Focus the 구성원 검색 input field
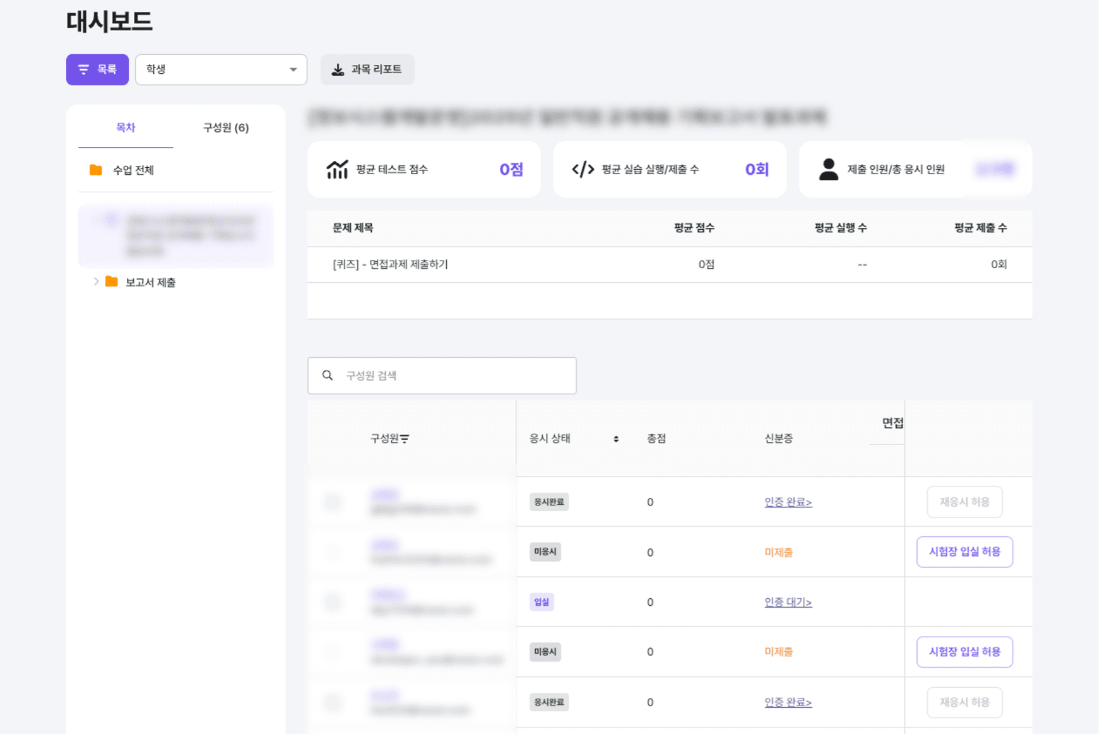The width and height of the screenshot is (1102, 737). [x=454, y=375]
